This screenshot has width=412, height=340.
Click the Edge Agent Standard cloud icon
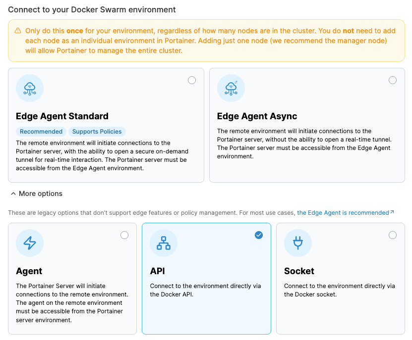click(30, 88)
